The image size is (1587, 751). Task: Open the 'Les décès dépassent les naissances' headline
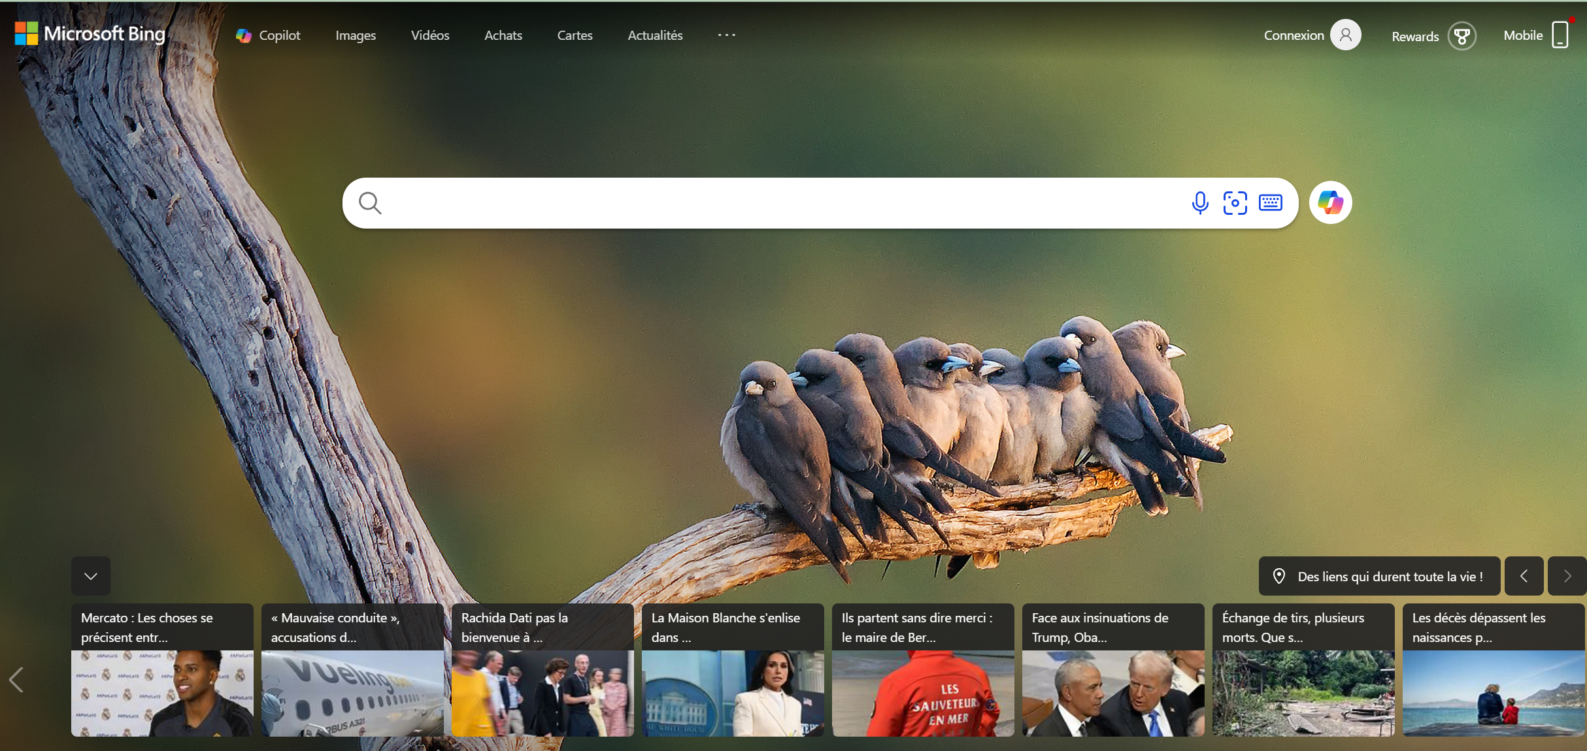click(x=1478, y=627)
